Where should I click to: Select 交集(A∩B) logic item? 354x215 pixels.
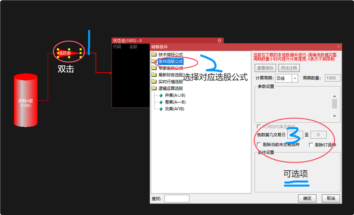(x=174, y=109)
